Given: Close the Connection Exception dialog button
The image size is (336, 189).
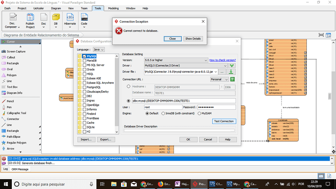Looking at the screenshot, I should coord(173,39).
